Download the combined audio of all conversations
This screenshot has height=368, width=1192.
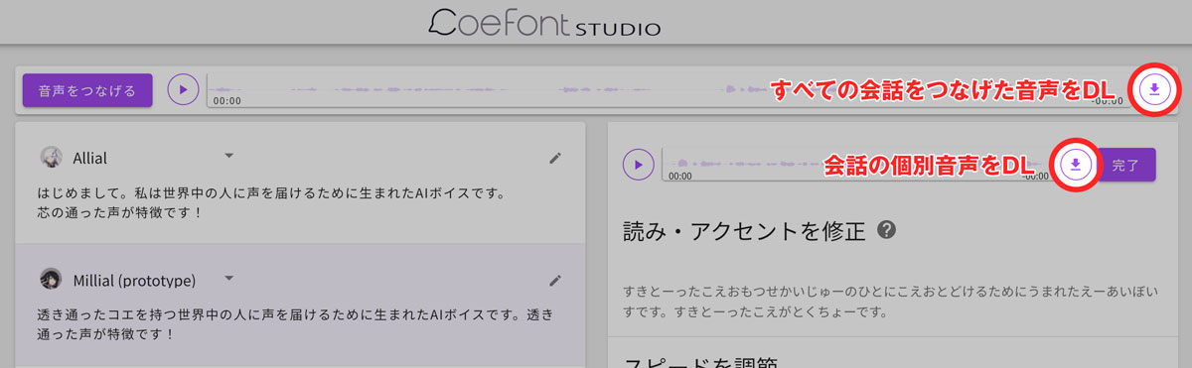1153,90
